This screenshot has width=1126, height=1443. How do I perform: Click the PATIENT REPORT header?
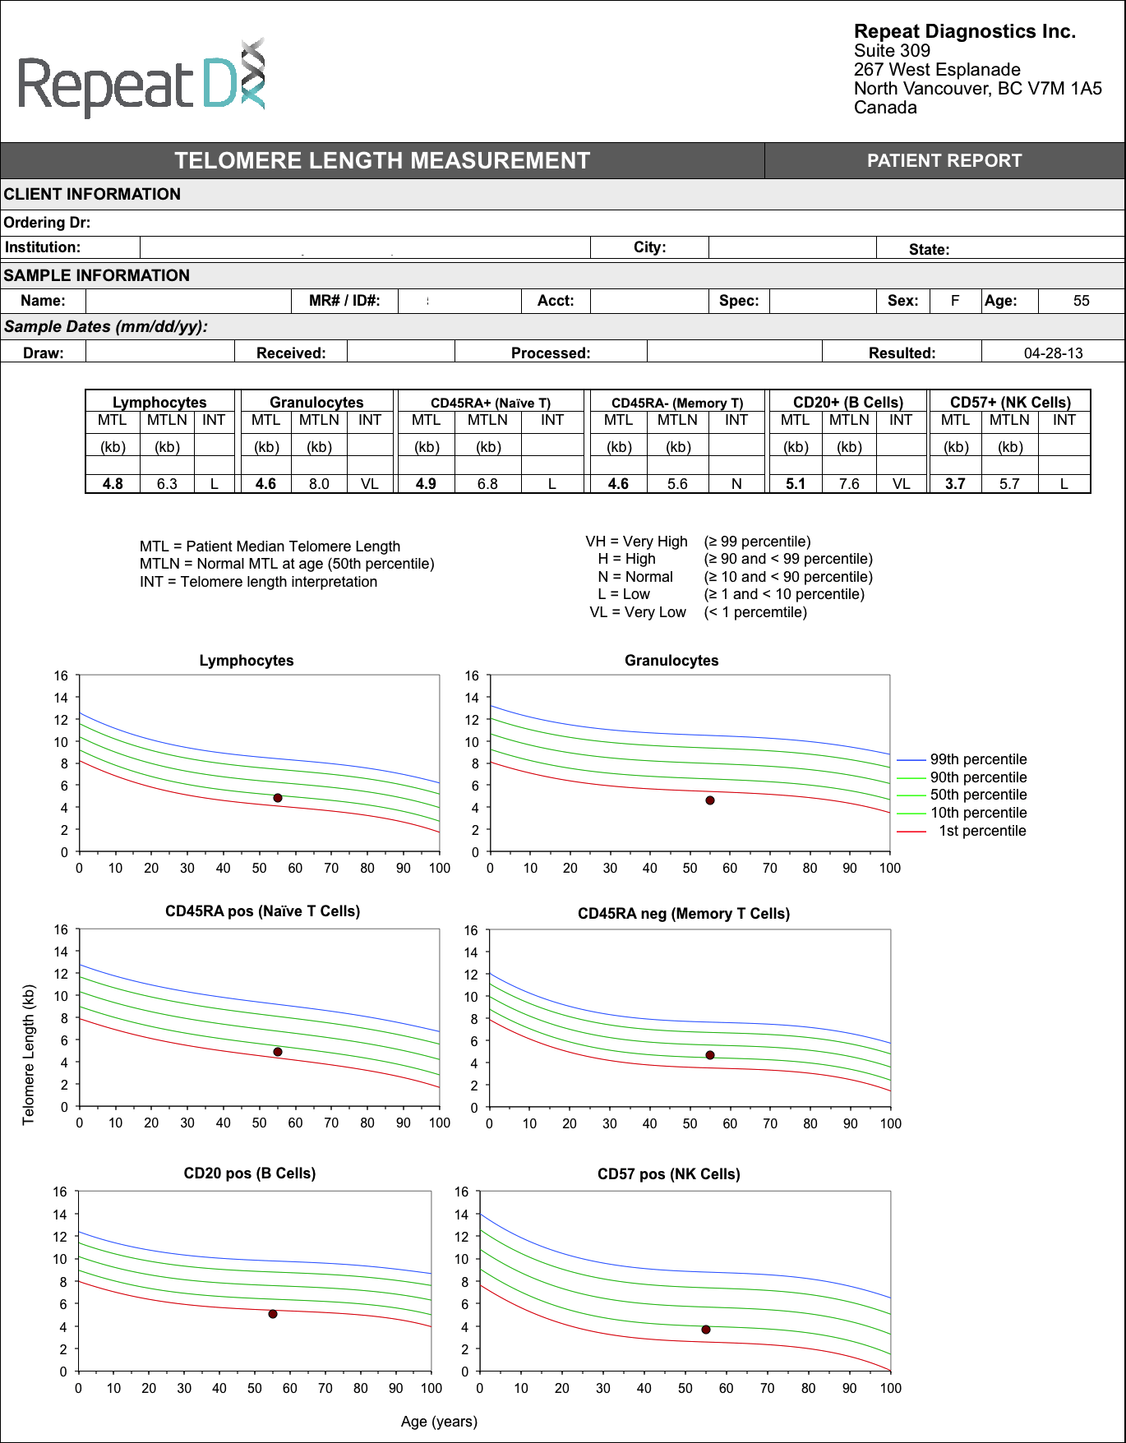coord(944,161)
